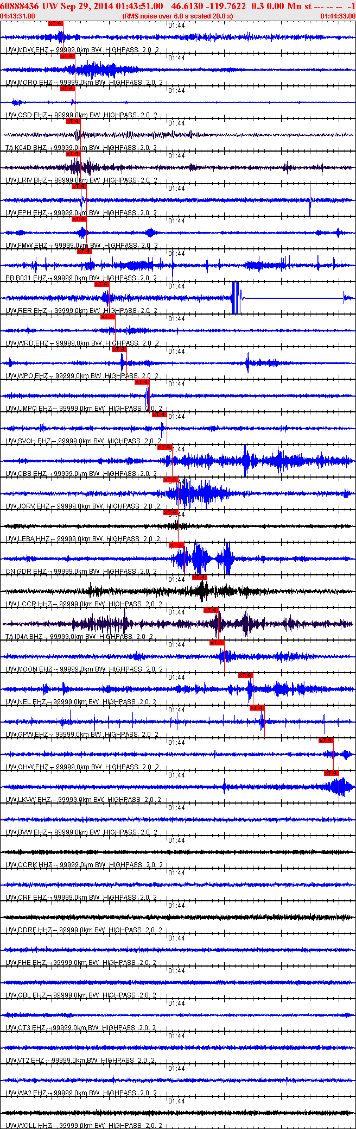Image resolution: width=356 pixels, height=1129 pixels.
Task: Click the pick flag on the UW.RER trace
Action: click(x=102, y=284)
